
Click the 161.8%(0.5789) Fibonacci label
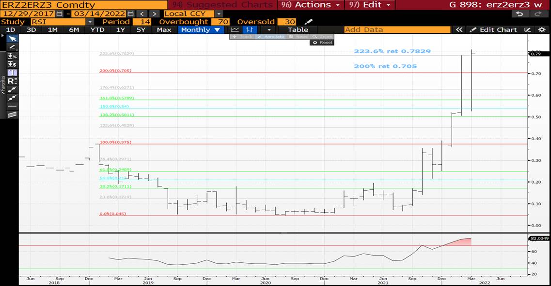117,98
